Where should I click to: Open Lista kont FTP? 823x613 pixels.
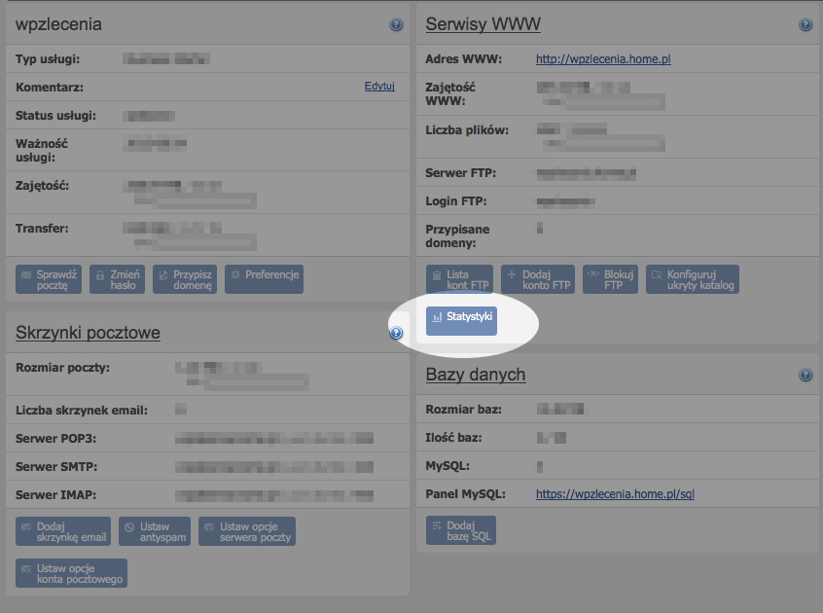click(x=460, y=280)
